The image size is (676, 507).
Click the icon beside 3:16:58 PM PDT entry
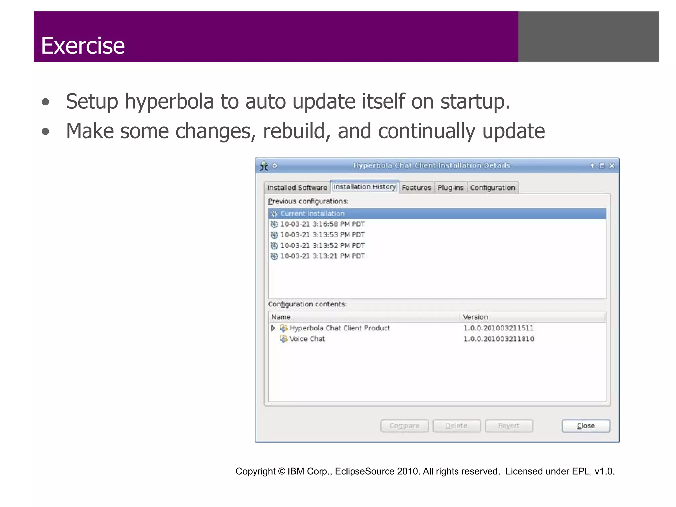point(274,224)
